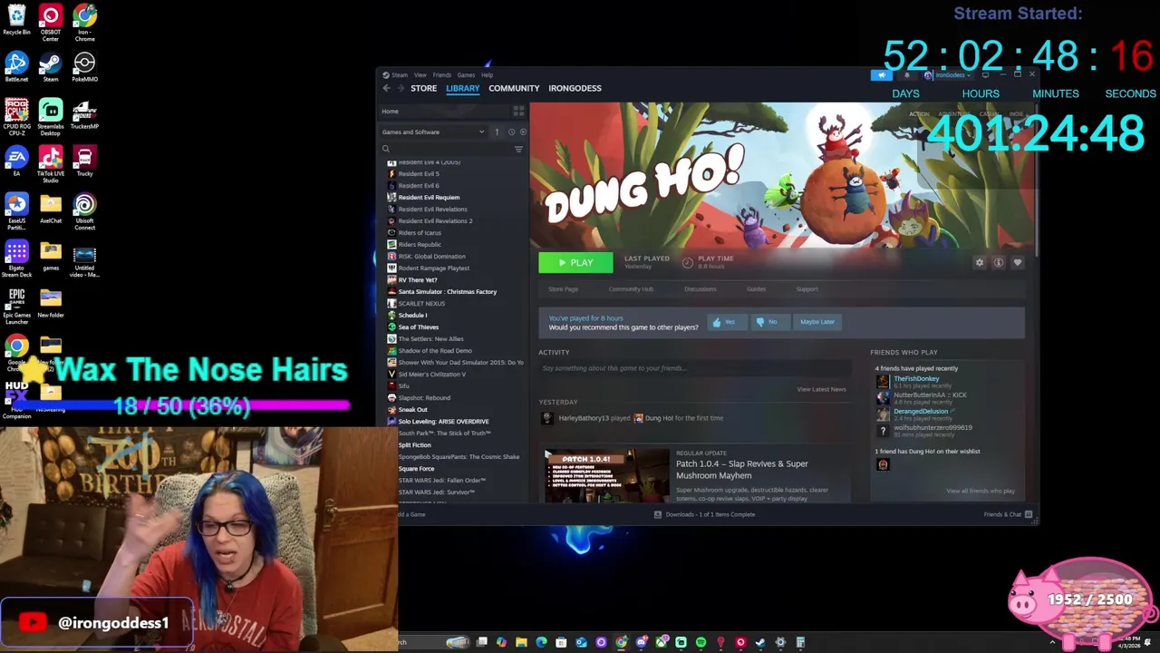1160x653 pixels.
Task: Open Spotify from the taskbar
Action: [701, 642]
